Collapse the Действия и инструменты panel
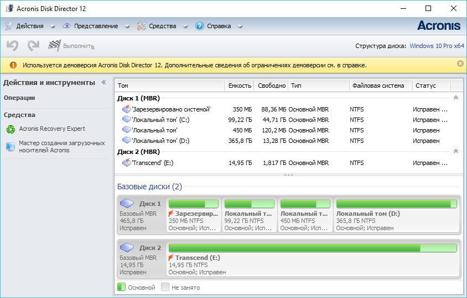The image size is (467, 298). pos(103,82)
